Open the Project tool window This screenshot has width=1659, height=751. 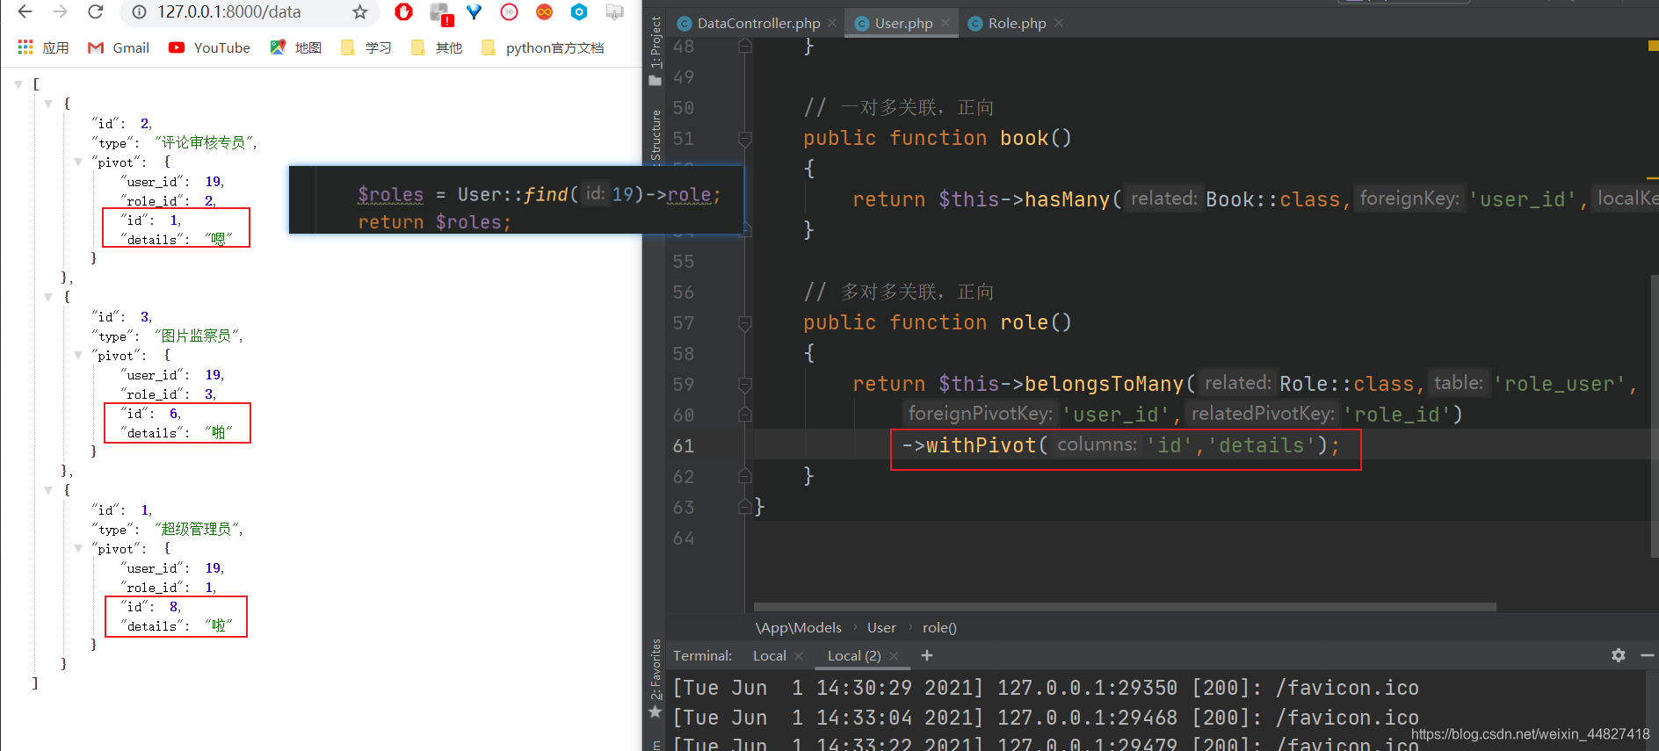(655, 50)
